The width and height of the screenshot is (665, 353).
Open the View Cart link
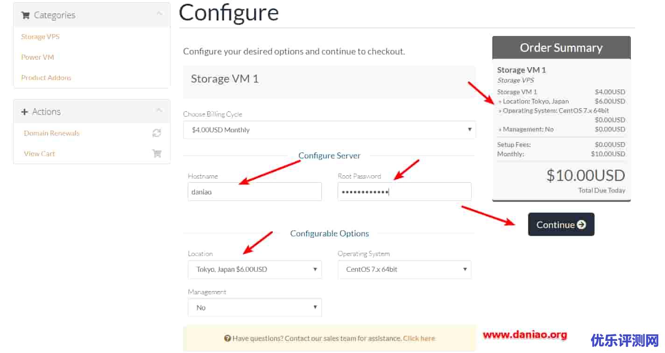click(x=39, y=154)
